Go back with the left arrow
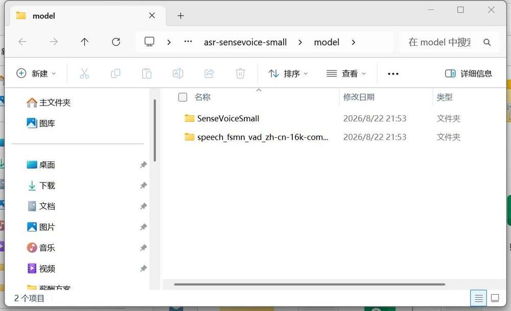 click(x=22, y=42)
